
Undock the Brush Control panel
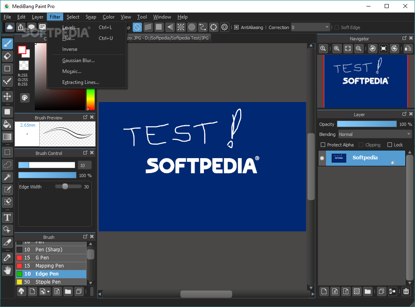tap(85, 152)
